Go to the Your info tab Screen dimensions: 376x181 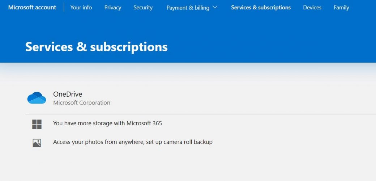click(81, 8)
